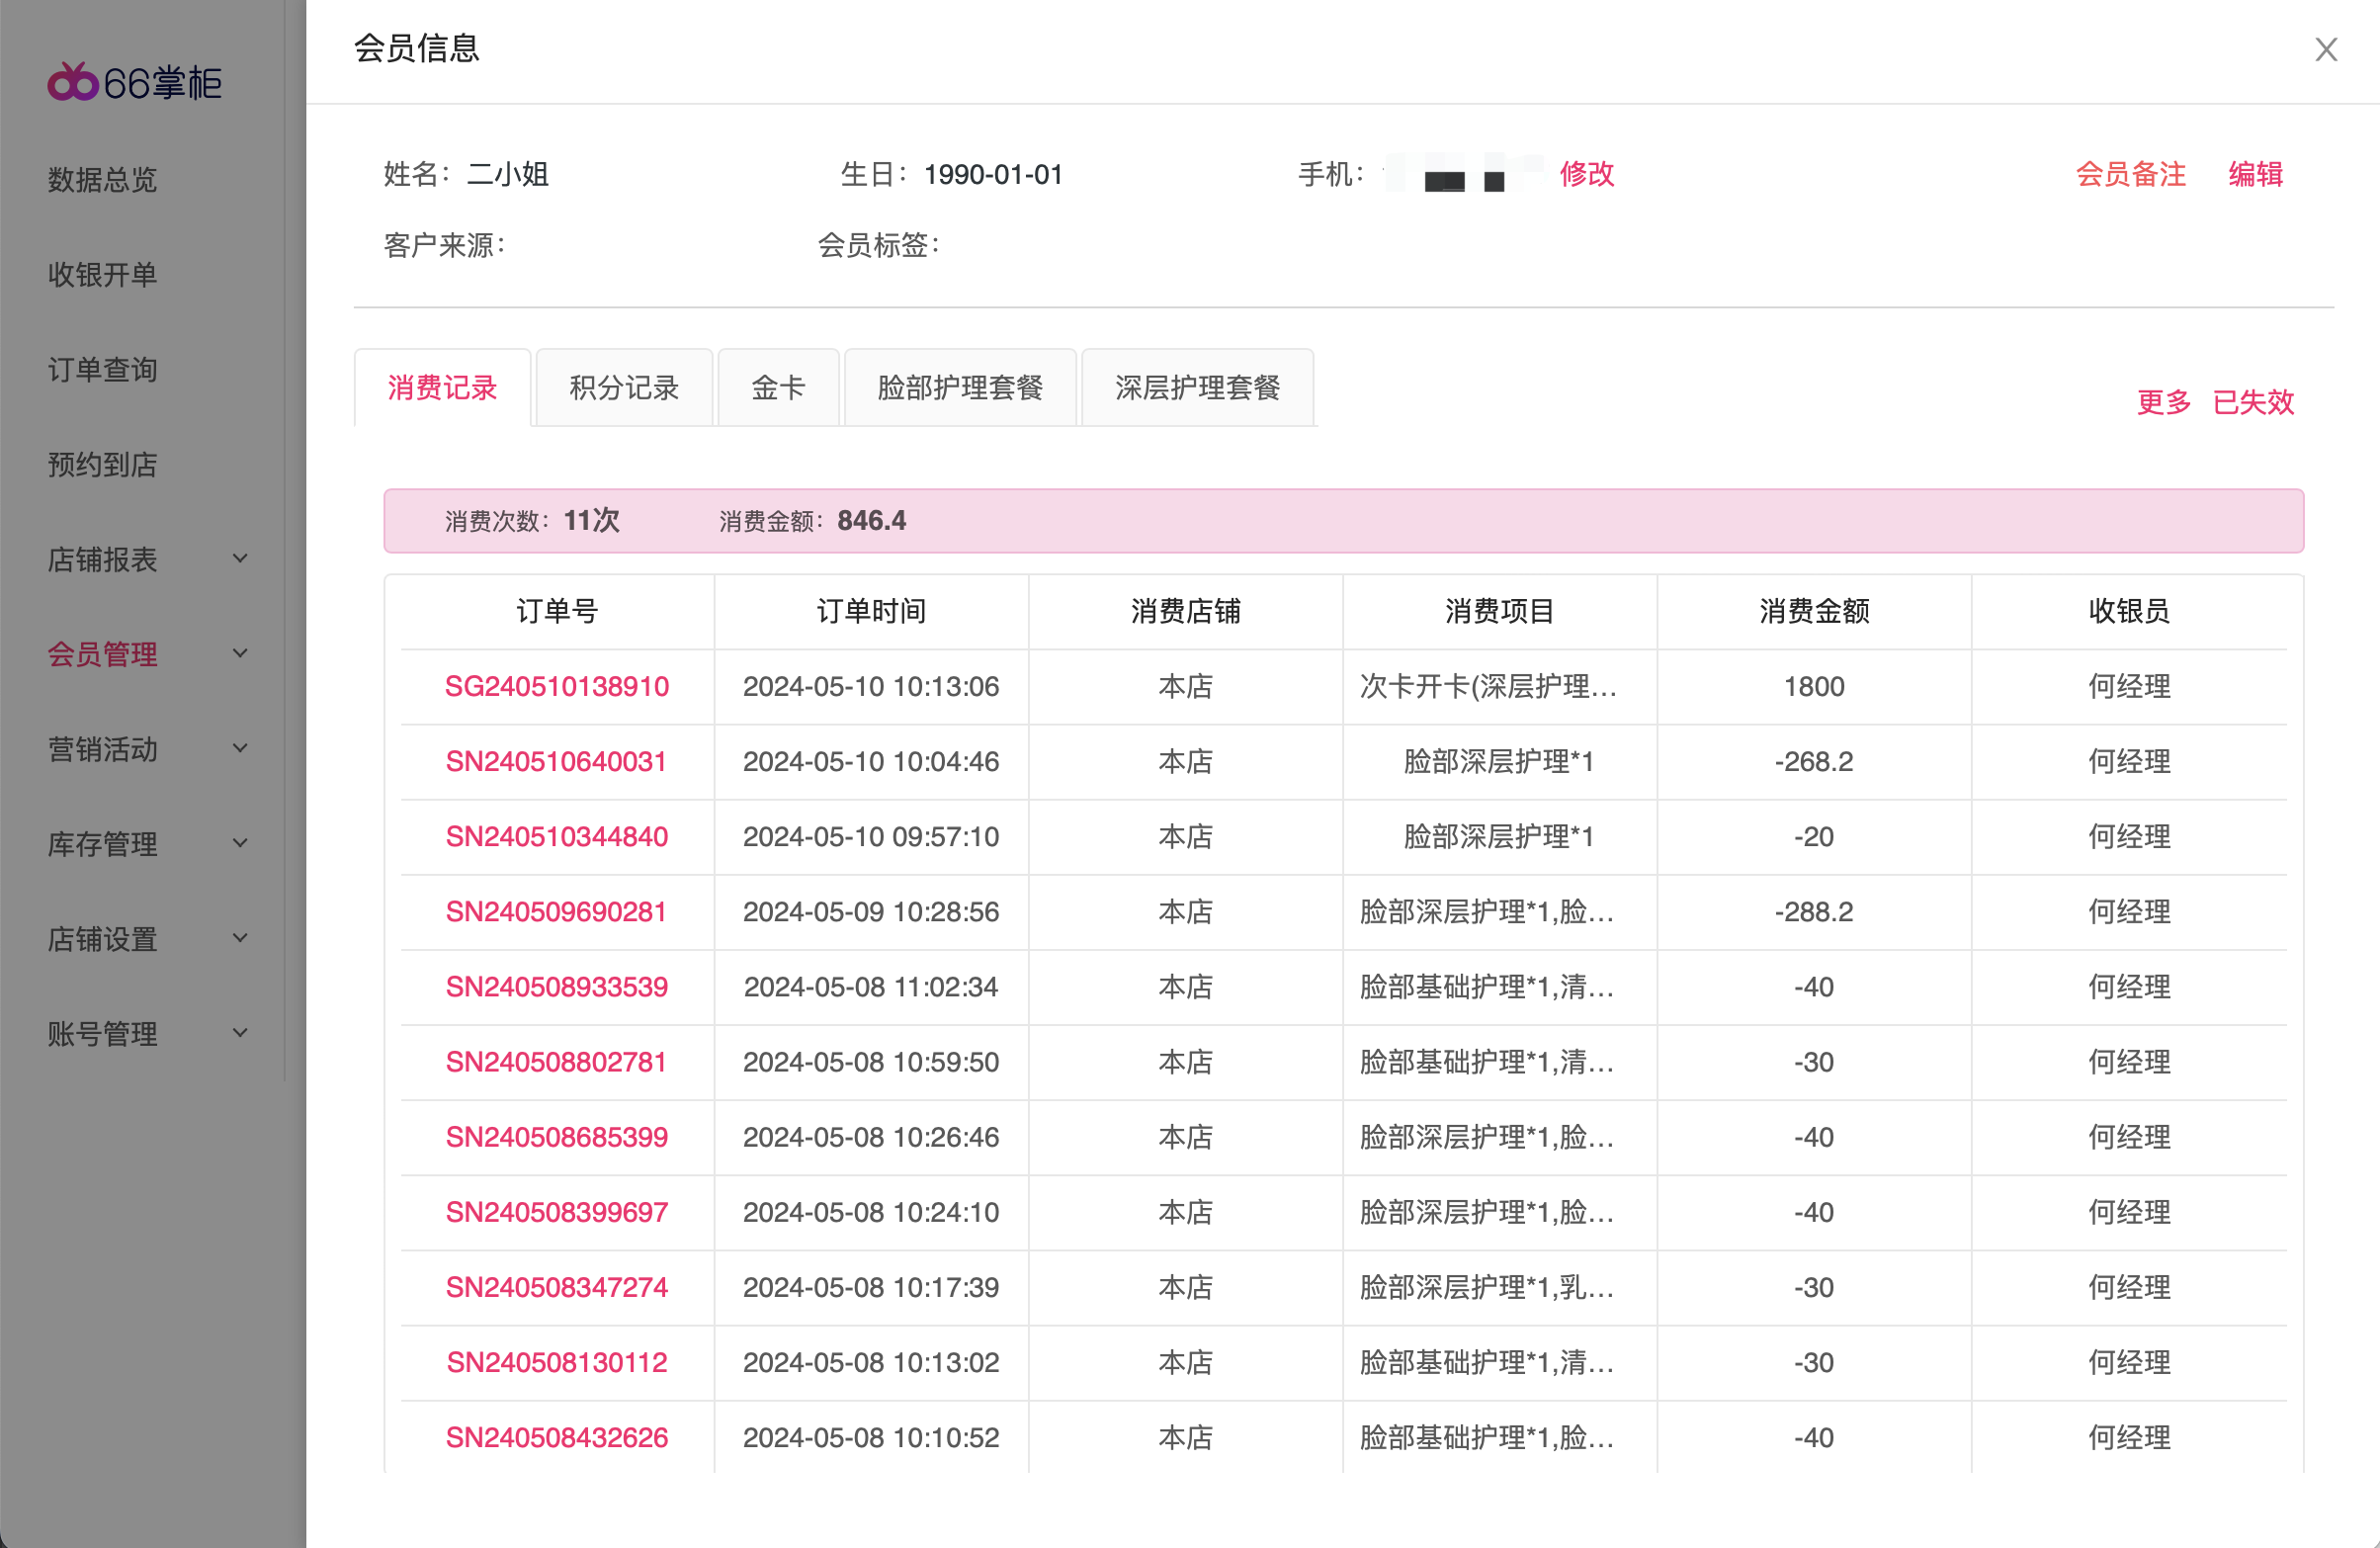The image size is (2380, 1548).
Task: Expand the 店铺设置 menu chevron
Action: (x=240, y=938)
